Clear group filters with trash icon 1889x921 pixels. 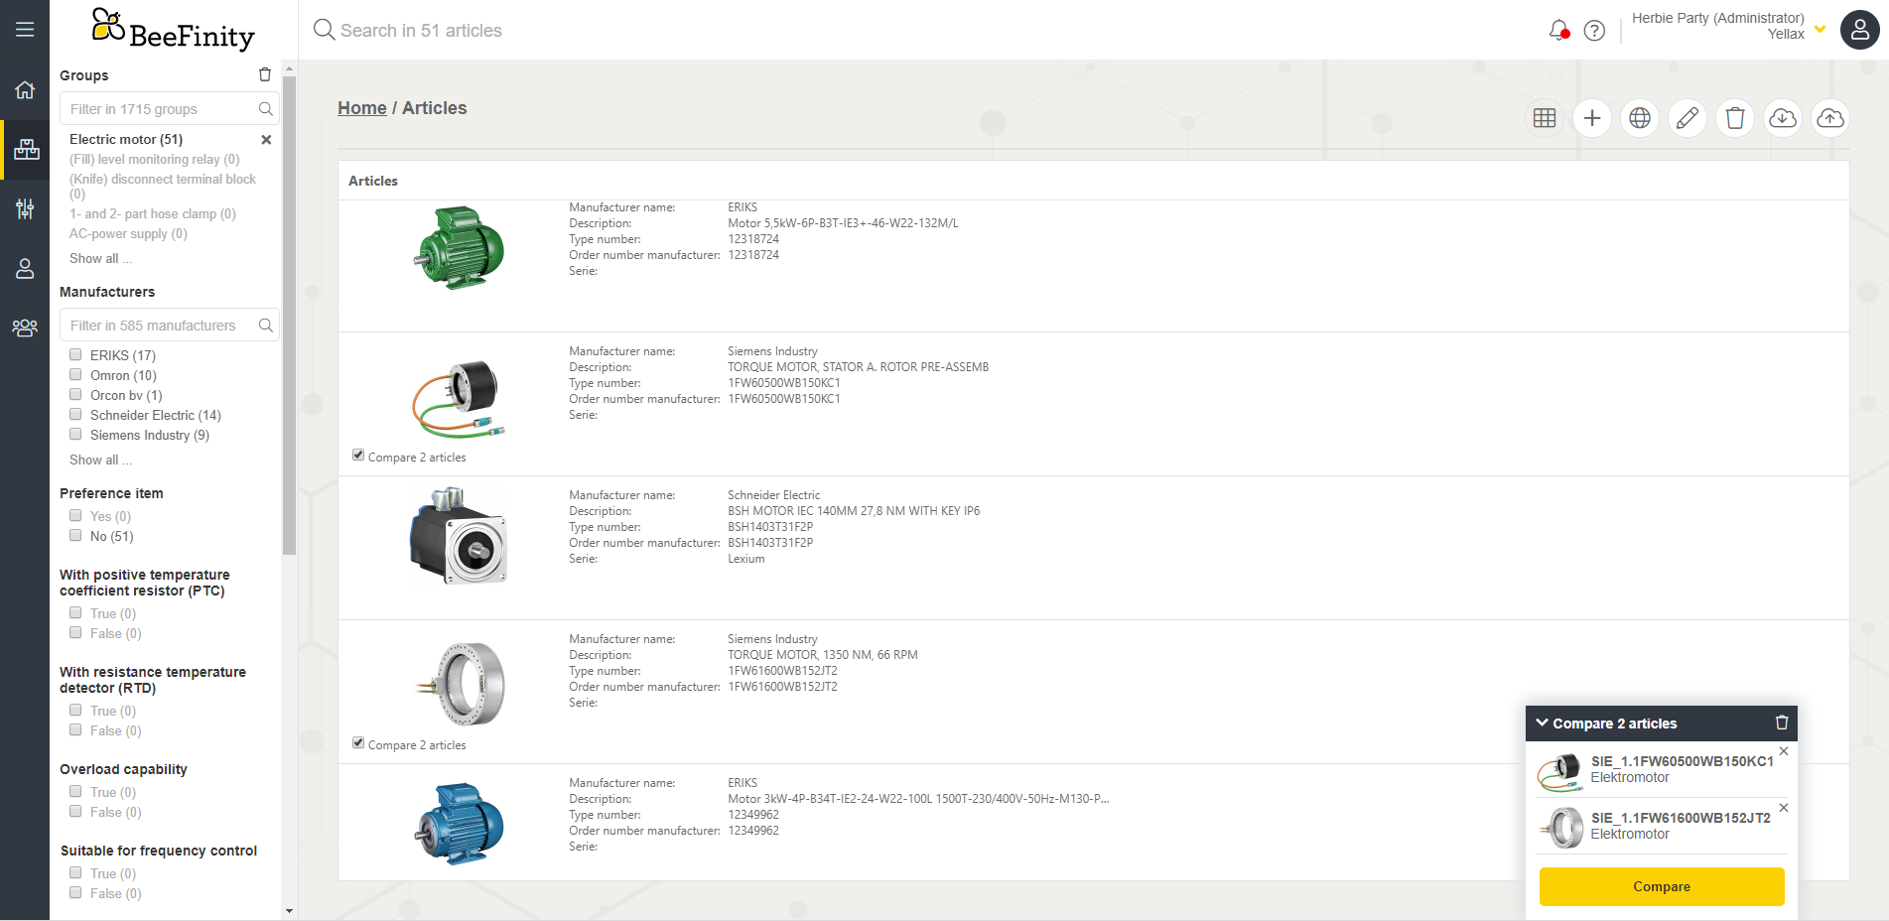(x=265, y=74)
